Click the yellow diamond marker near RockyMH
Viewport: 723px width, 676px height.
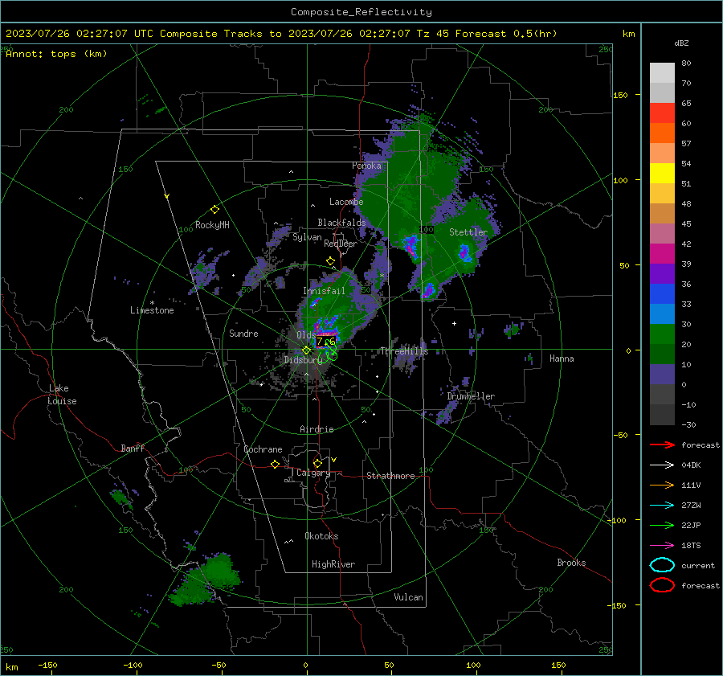click(214, 210)
